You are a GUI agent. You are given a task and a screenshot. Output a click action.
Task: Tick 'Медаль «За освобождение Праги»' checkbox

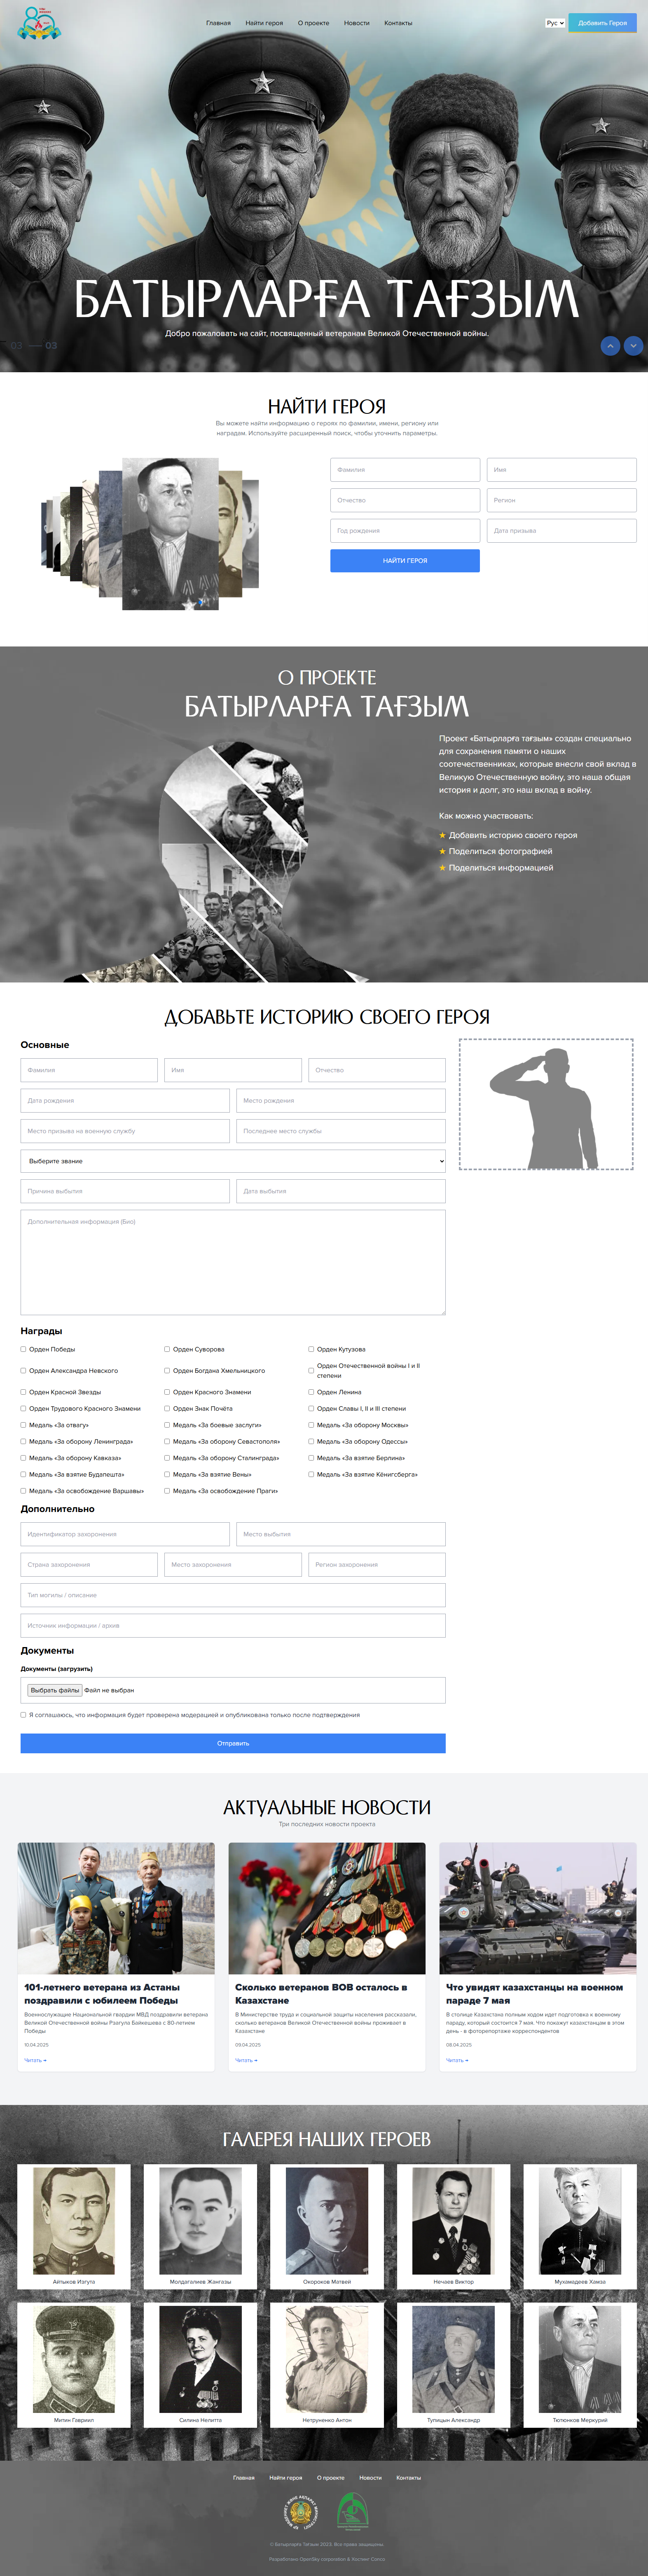point(167,1491)
